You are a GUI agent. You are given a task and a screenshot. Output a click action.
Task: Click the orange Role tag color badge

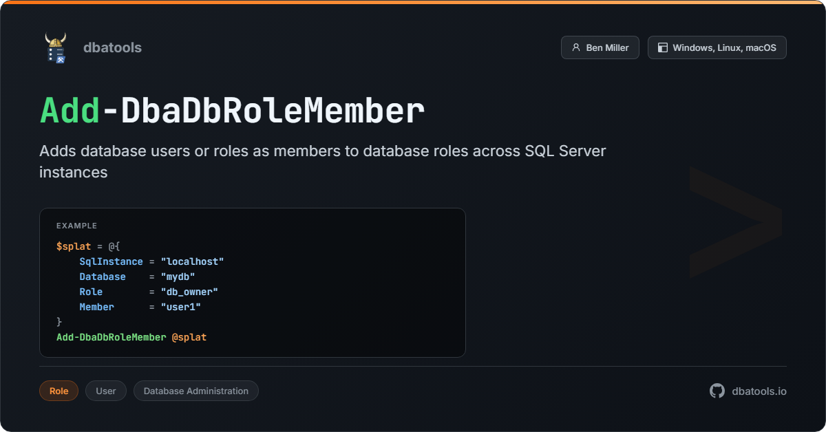(x=59, y=391)
